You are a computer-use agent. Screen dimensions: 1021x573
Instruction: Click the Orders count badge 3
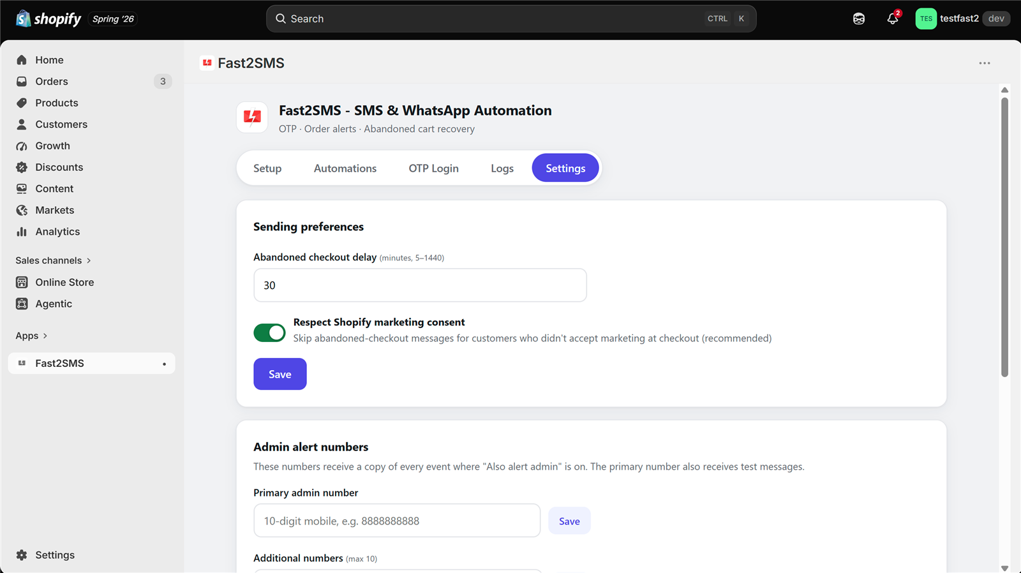(x=163, y=82)
